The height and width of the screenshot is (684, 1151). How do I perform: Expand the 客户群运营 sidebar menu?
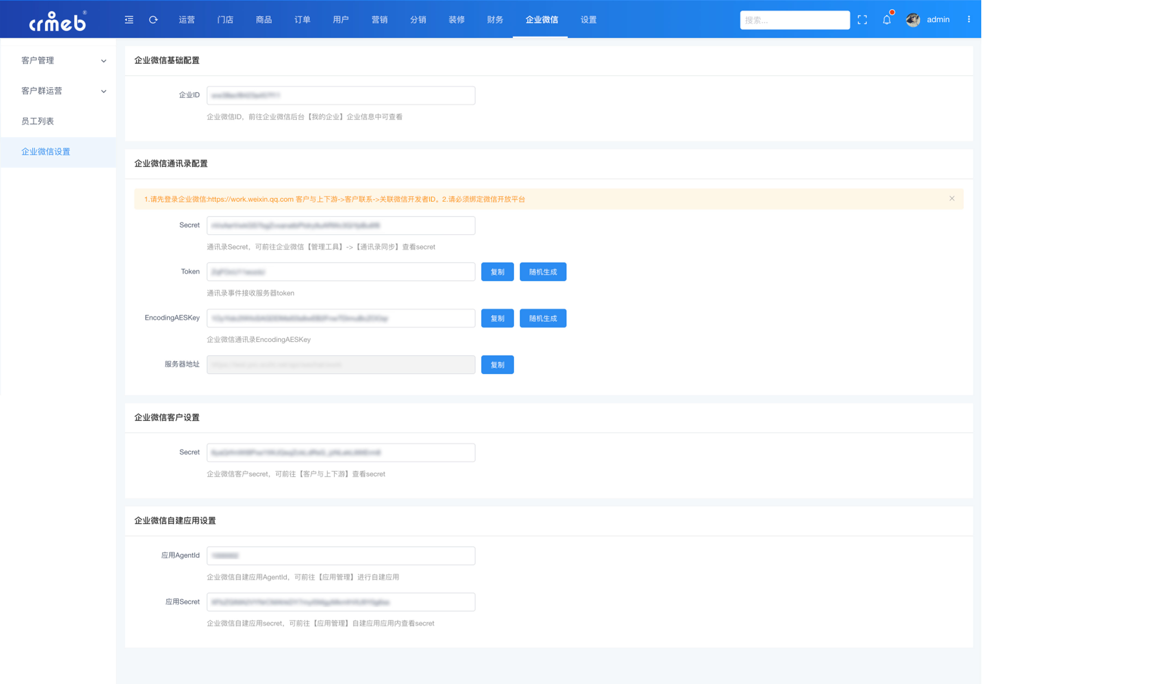[58, 91]
